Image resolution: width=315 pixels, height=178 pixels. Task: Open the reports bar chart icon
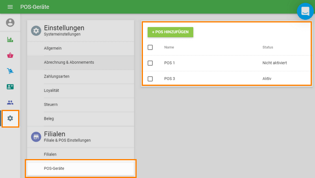pyautogui.click(x=10, y=40)
